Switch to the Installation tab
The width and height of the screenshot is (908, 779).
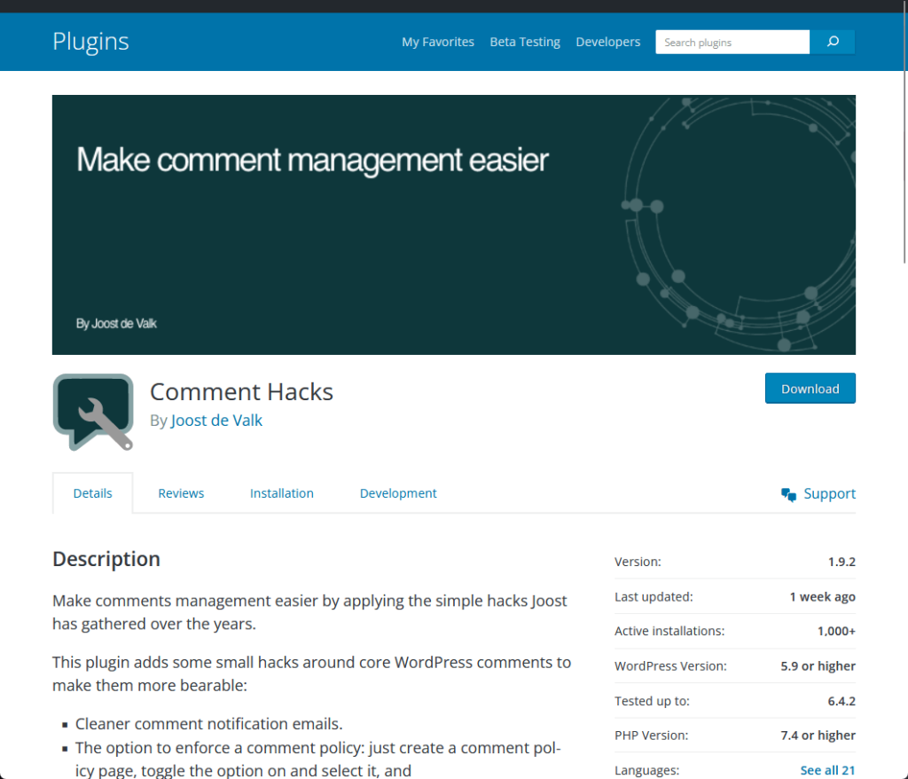pos(281,493)
